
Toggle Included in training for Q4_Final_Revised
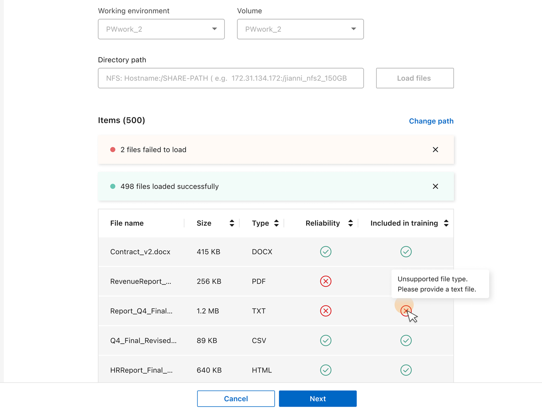[x=406, y=340]
